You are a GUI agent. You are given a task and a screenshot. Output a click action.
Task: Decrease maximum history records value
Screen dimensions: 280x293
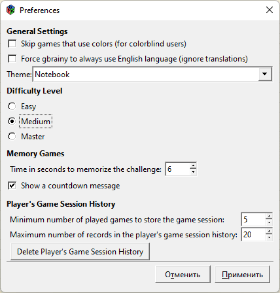coord(269,238)
